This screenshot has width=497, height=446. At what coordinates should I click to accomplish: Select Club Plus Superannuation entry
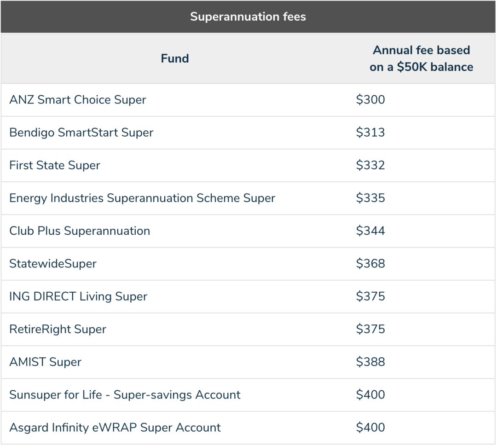(x=80, y=231)
